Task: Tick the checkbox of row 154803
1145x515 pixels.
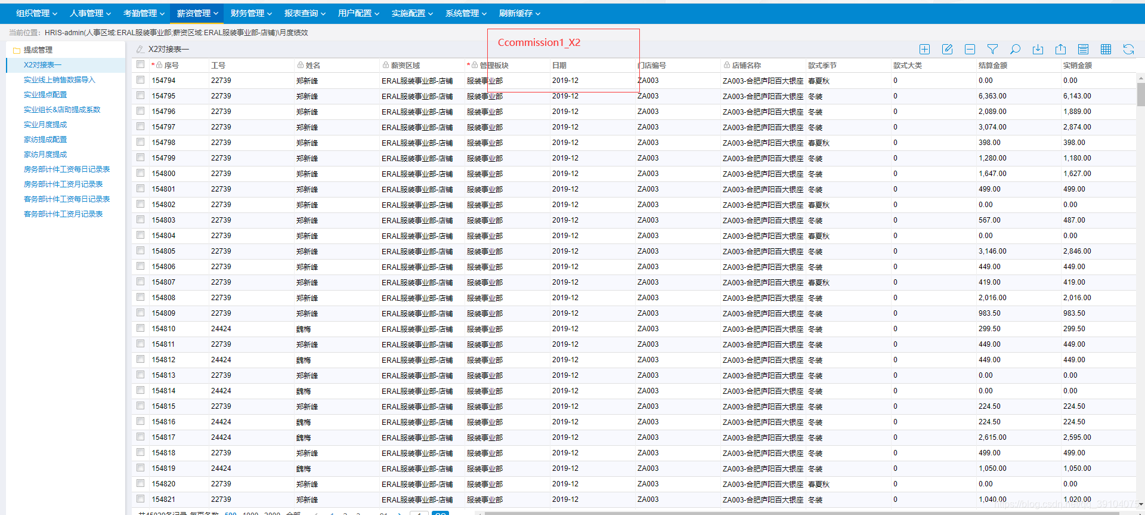Action: [140, 219]
